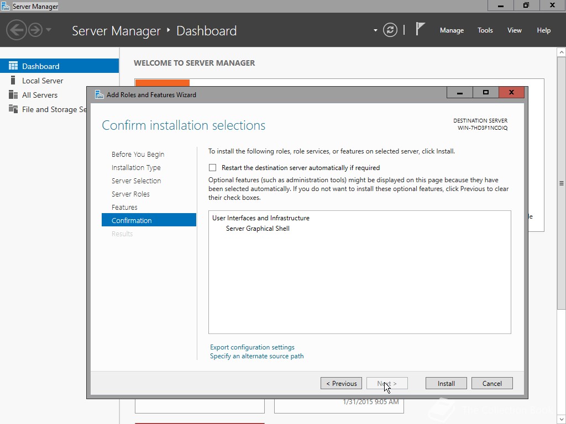Click the Server Manager vertical scrollbar thumb
The width and height of the screenshot is (566, 424).
(x=562, y=183)
